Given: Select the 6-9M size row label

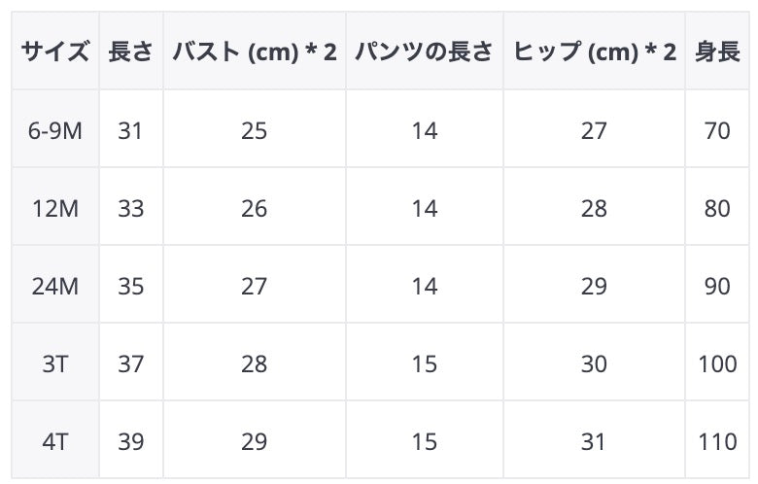Looking at the screenshot, I should click(x=55, y=130).
